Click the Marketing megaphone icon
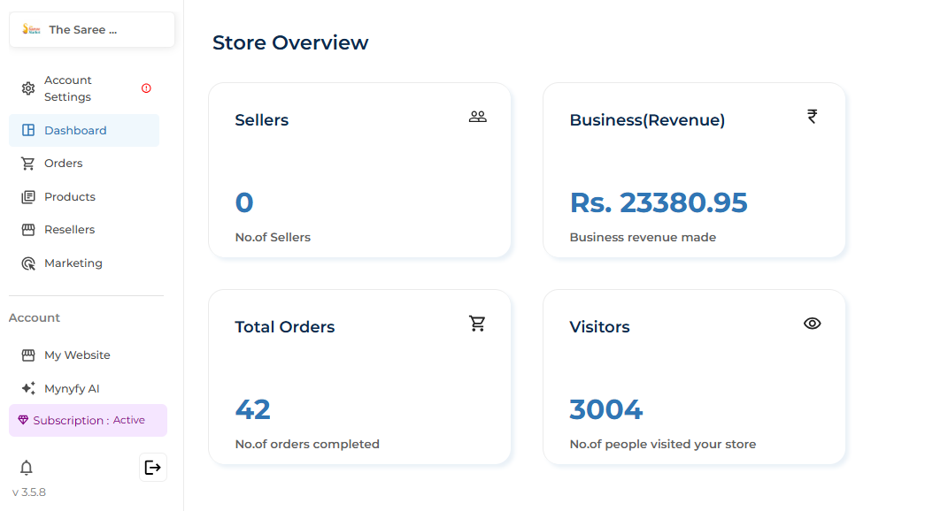This screenshot has height=511, width=948. point(27,263)
